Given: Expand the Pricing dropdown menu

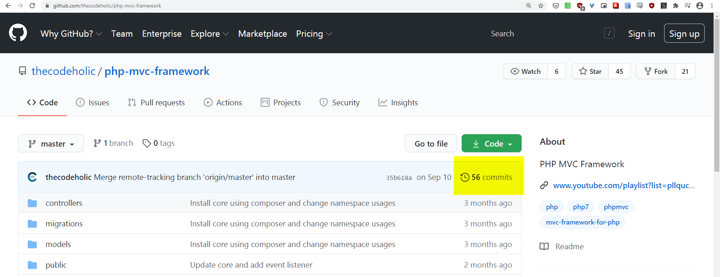Looking at the screenshot, I should click(x=314, y=34).
